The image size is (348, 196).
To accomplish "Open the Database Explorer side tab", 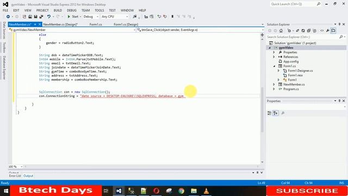I will (x=4, y=68).
